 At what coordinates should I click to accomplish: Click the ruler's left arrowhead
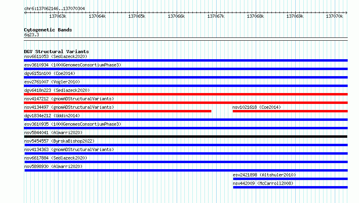tap(25, 12)
